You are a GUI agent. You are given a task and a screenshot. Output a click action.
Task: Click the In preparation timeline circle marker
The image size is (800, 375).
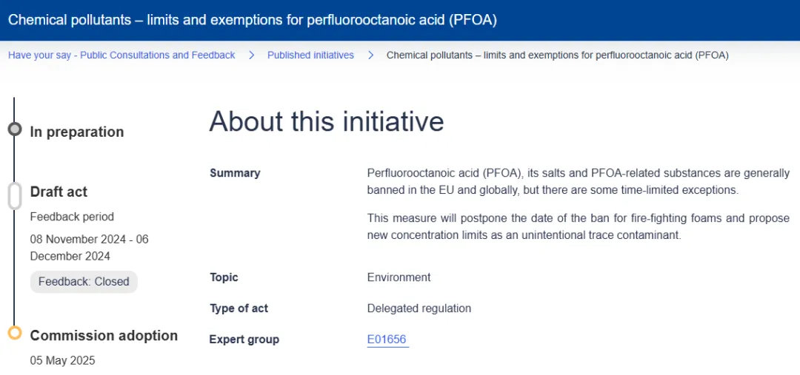[x=14, y=129]
